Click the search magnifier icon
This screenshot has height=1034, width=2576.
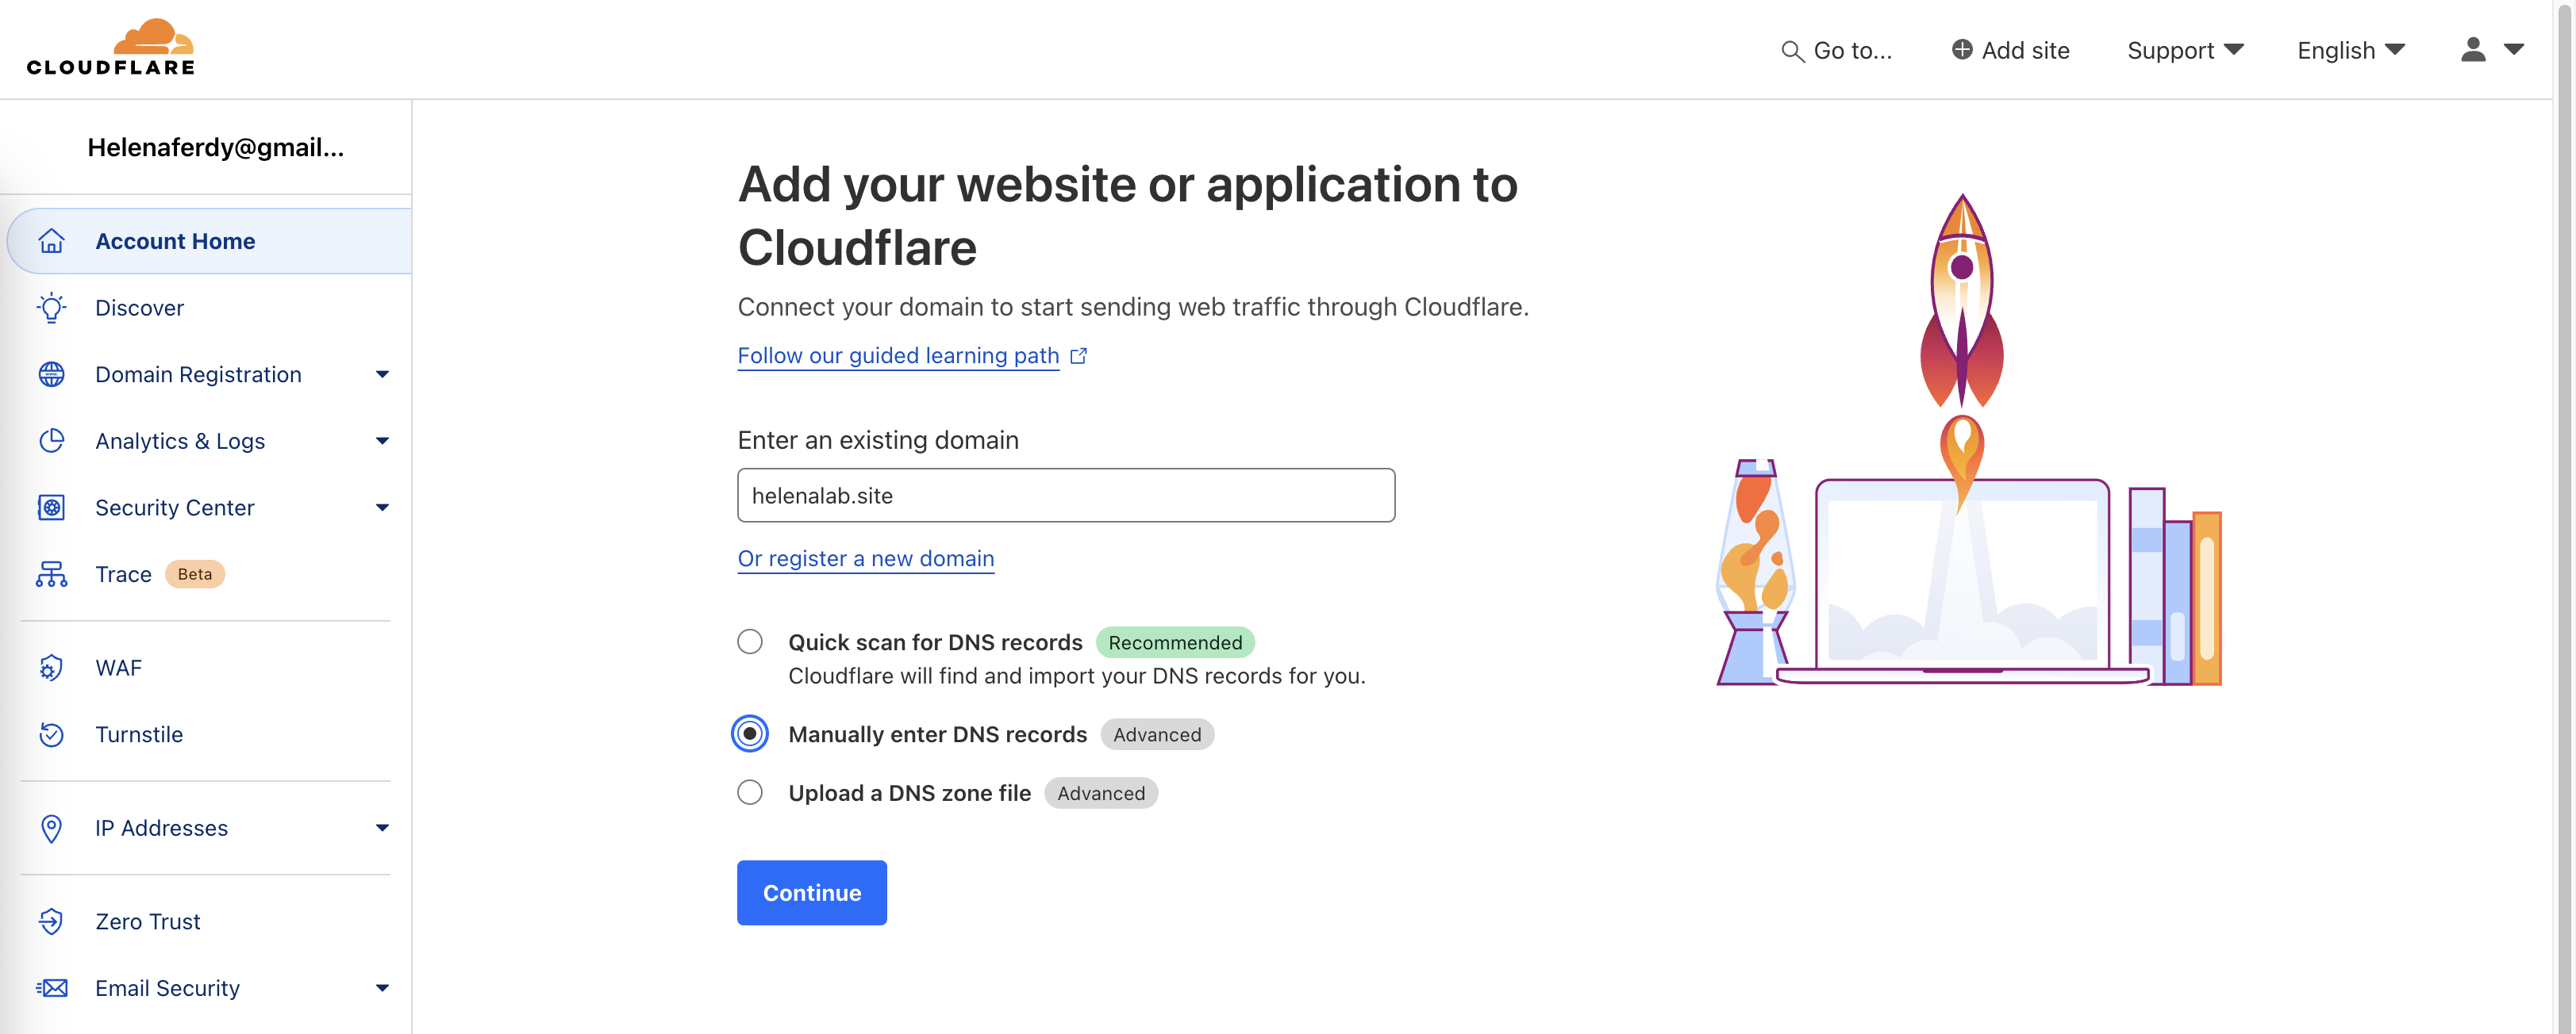[1791, 51]
